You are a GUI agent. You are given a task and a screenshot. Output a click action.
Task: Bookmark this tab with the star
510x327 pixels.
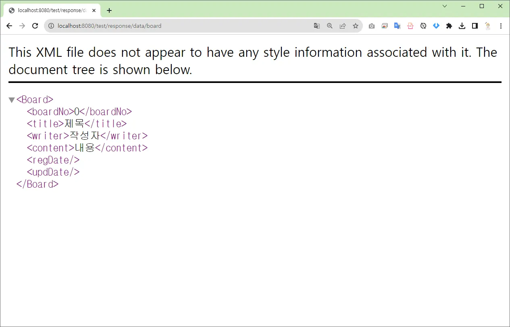point(356,26)
